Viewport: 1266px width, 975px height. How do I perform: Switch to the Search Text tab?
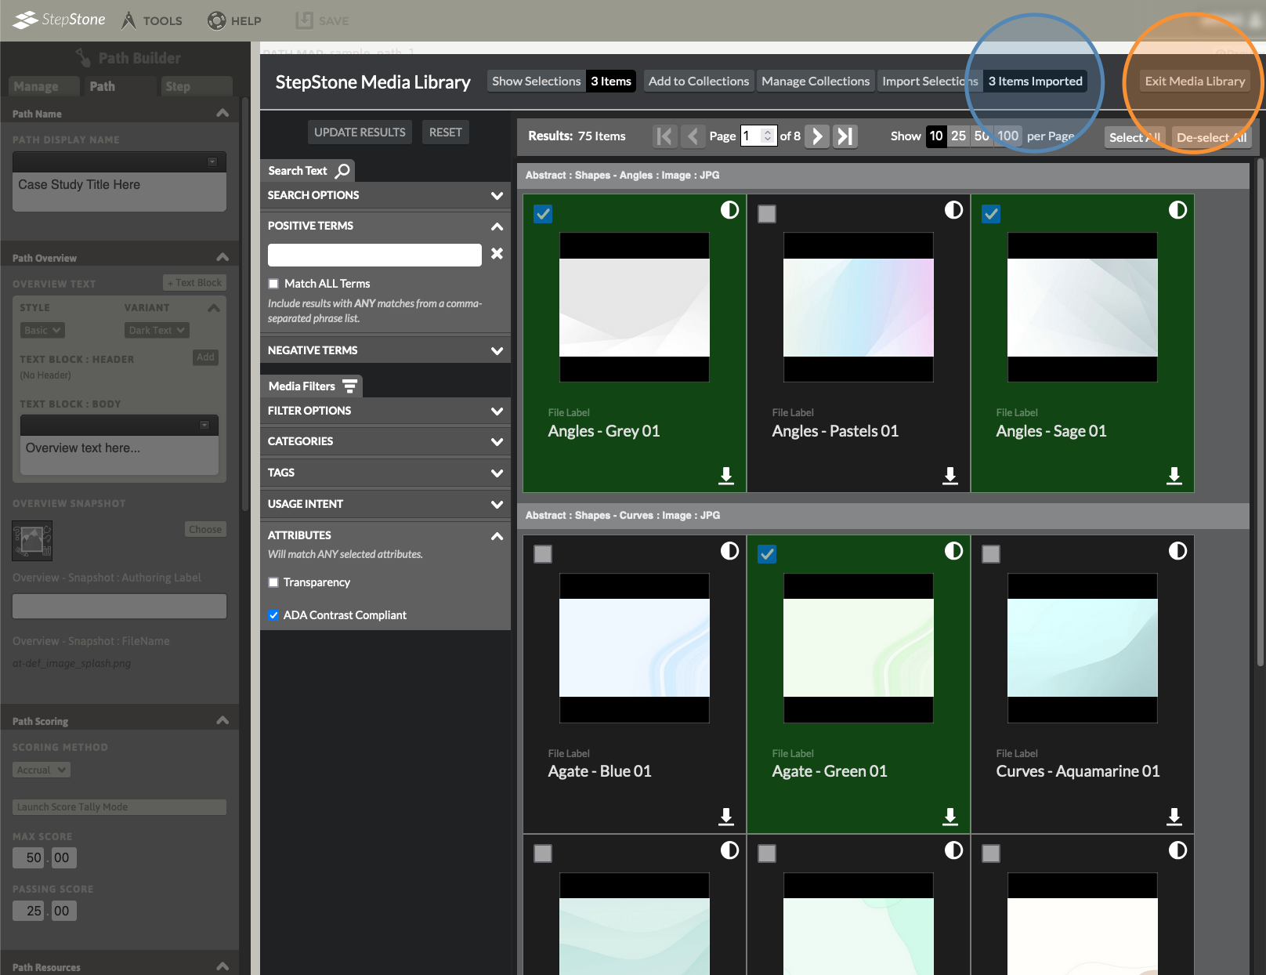click(x=308, y=170)
